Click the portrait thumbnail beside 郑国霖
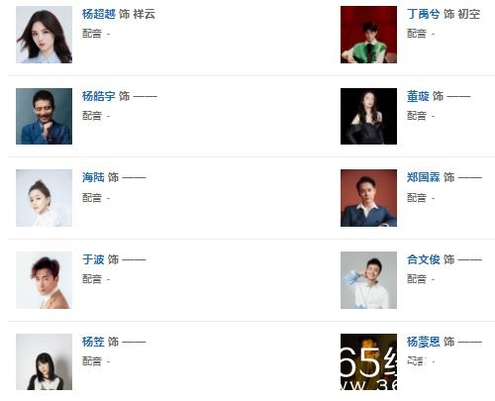The image size is (495, 401). (368, 198)
